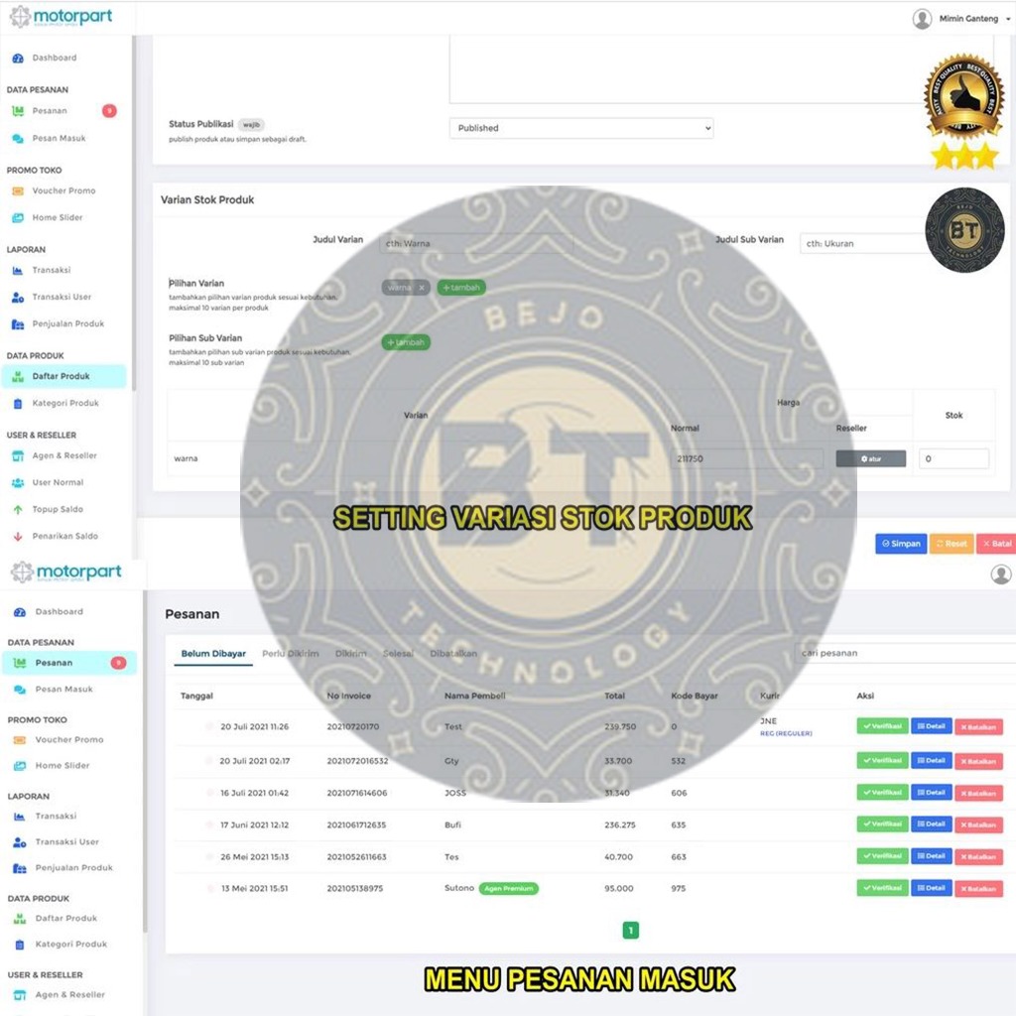The height and width of the screenshot is (1016, 1016).
Task: Click Voucher Promo icon in product variant screen sidebar
Action: (x=18, y=191)
